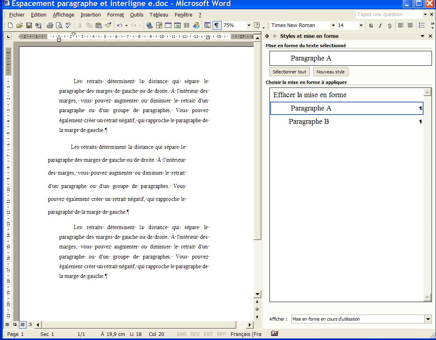
Task: Open the Format menu
Action: pyautogui.click(x=115, y=15)
